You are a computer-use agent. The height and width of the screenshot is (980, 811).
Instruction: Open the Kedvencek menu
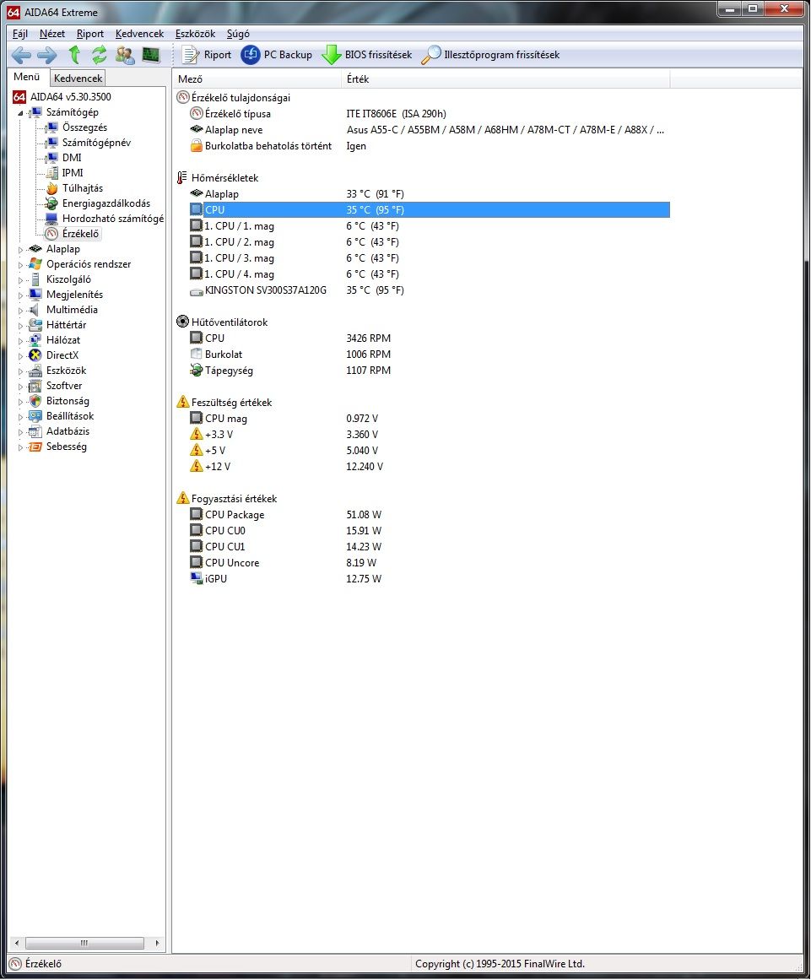(139, 34)
